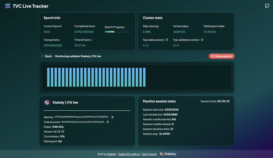Select the Session credits earned 816

pyautogui.click(x=174, y=119)
